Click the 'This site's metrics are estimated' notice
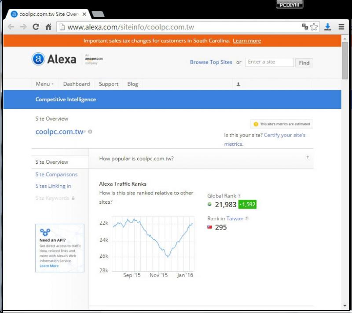The image size is (352, 313). [282, 124]
